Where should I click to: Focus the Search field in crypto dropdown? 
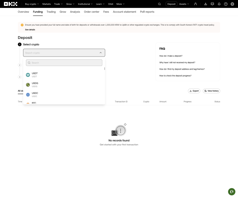coord(64,63)
